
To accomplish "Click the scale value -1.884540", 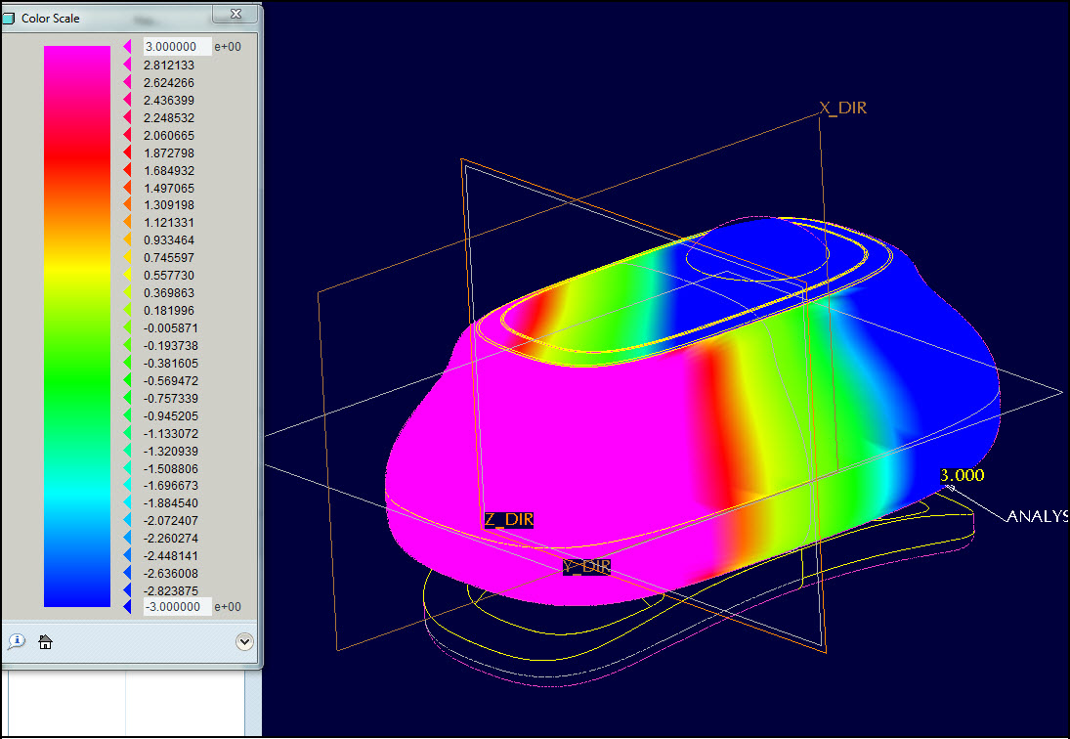I will tap(171, 502).
